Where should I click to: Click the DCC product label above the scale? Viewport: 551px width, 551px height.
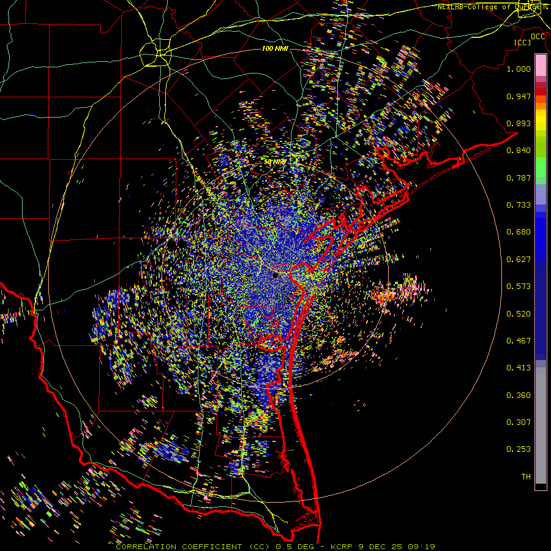(x=538, y=37)
